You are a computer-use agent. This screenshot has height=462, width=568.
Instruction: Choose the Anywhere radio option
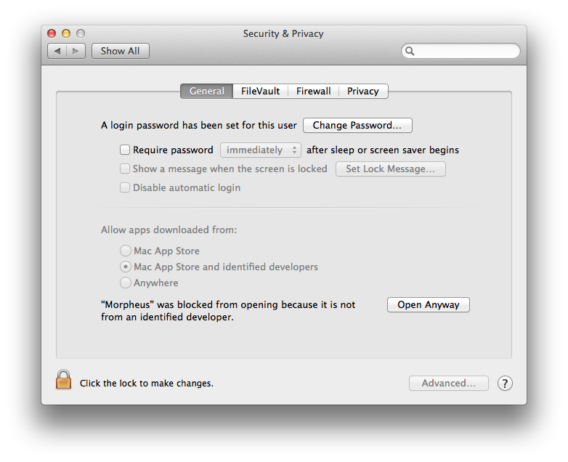pos(126,283)
